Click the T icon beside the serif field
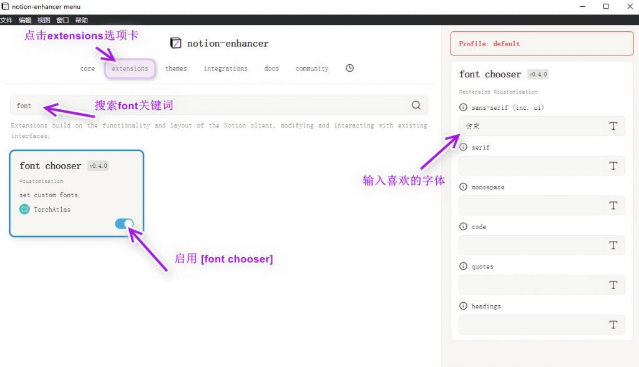Viewport: 639px width, 367px height. coord(613,165)
